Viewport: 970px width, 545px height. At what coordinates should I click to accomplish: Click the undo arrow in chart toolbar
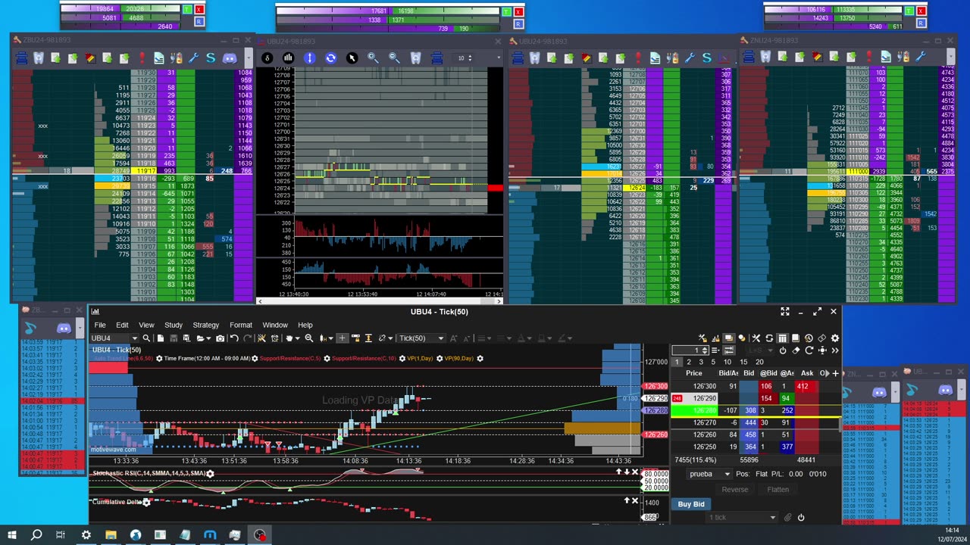(x=234, y=338)
